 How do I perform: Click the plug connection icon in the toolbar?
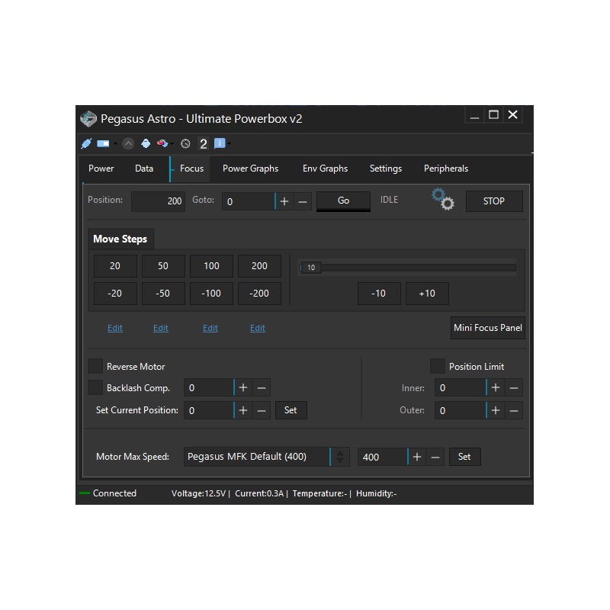click(x=86, y=143)
